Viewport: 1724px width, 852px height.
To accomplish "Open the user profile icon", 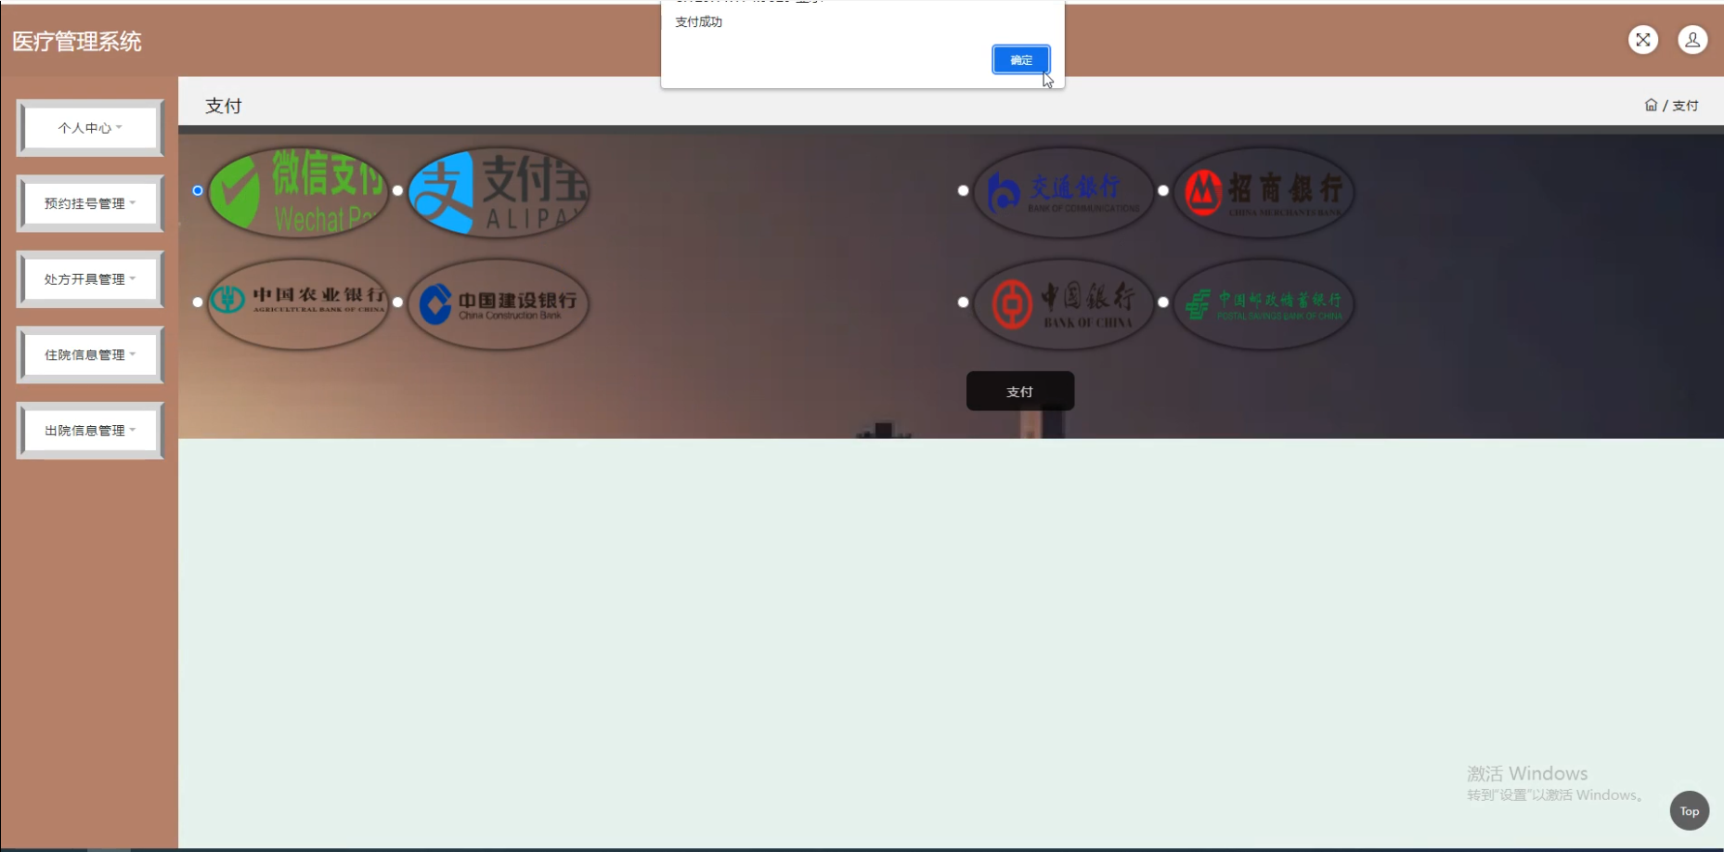I will [1692, 40].
